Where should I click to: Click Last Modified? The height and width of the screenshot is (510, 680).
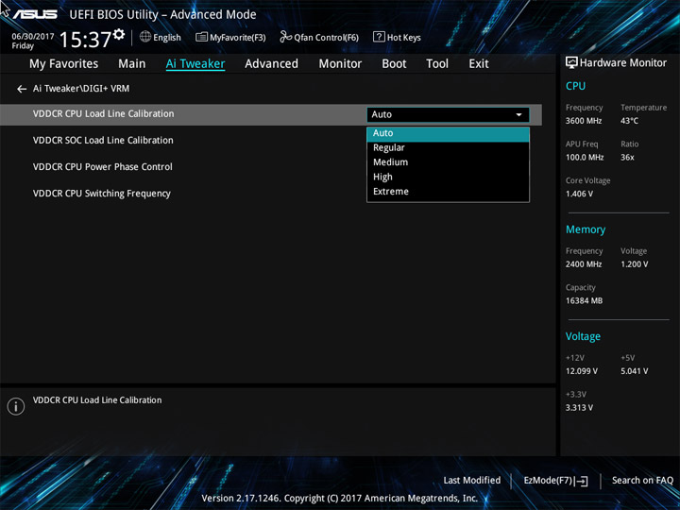[472, 481]
